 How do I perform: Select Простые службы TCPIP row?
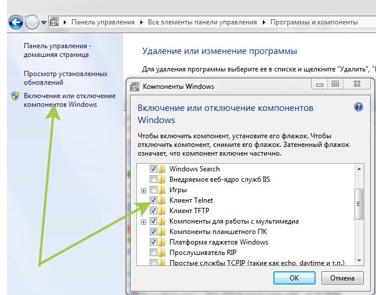(257, 262)
